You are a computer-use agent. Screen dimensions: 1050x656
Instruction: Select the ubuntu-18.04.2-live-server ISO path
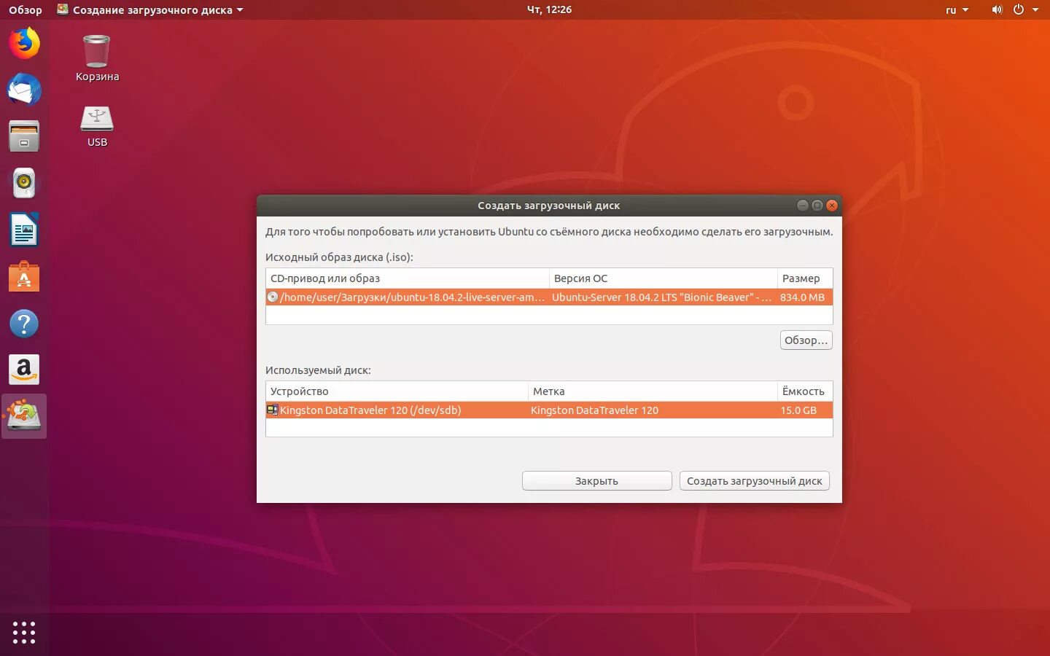pyautogui.click(x=412, y=297)
